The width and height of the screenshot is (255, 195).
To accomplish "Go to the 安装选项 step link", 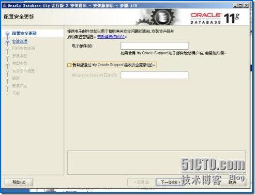I will tap(20, 41).
